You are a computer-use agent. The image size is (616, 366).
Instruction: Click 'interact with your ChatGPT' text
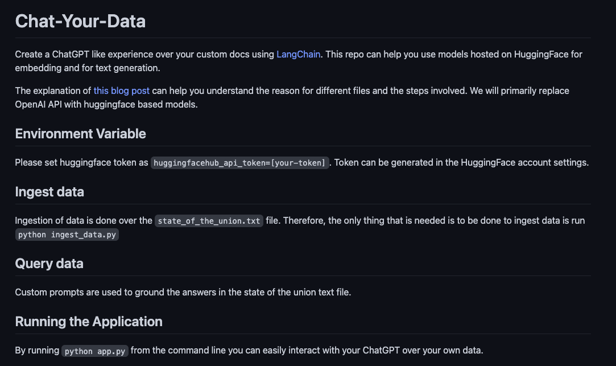[344, 350]
